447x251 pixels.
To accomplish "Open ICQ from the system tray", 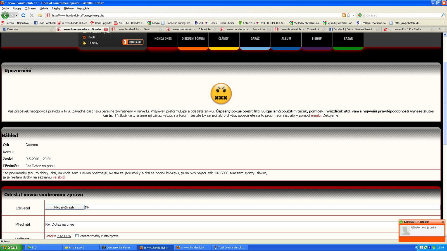I will pos(434,248).
